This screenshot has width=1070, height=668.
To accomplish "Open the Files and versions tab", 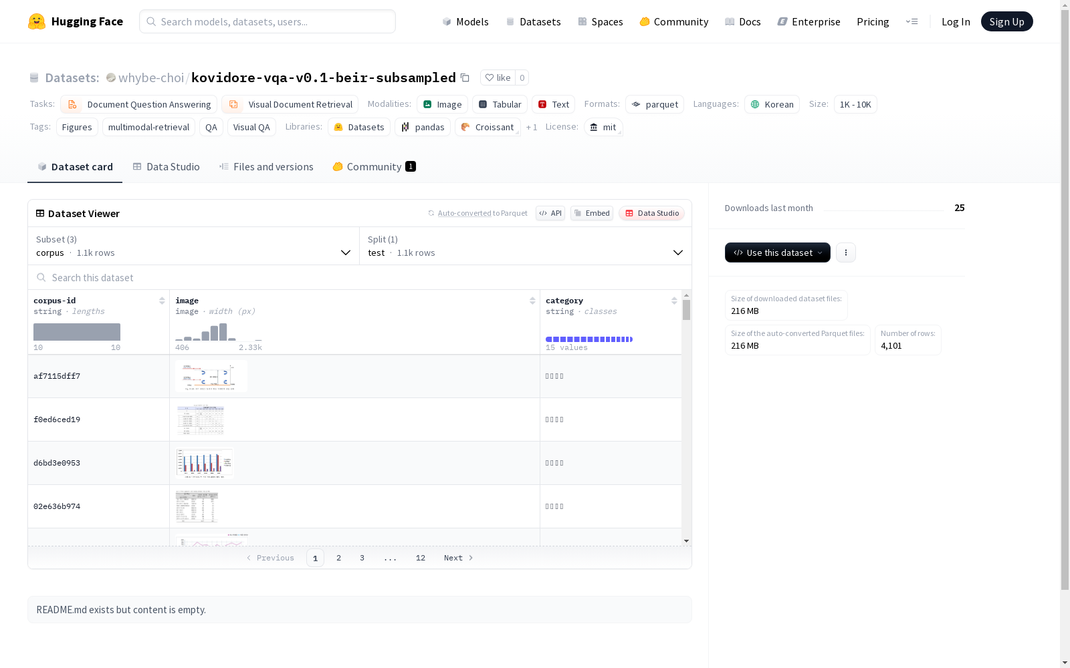I will coord(266,167).
